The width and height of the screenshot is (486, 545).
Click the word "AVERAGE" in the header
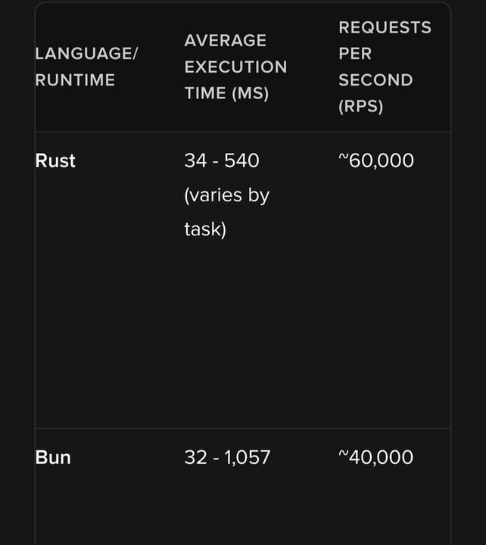coord(226,41)
